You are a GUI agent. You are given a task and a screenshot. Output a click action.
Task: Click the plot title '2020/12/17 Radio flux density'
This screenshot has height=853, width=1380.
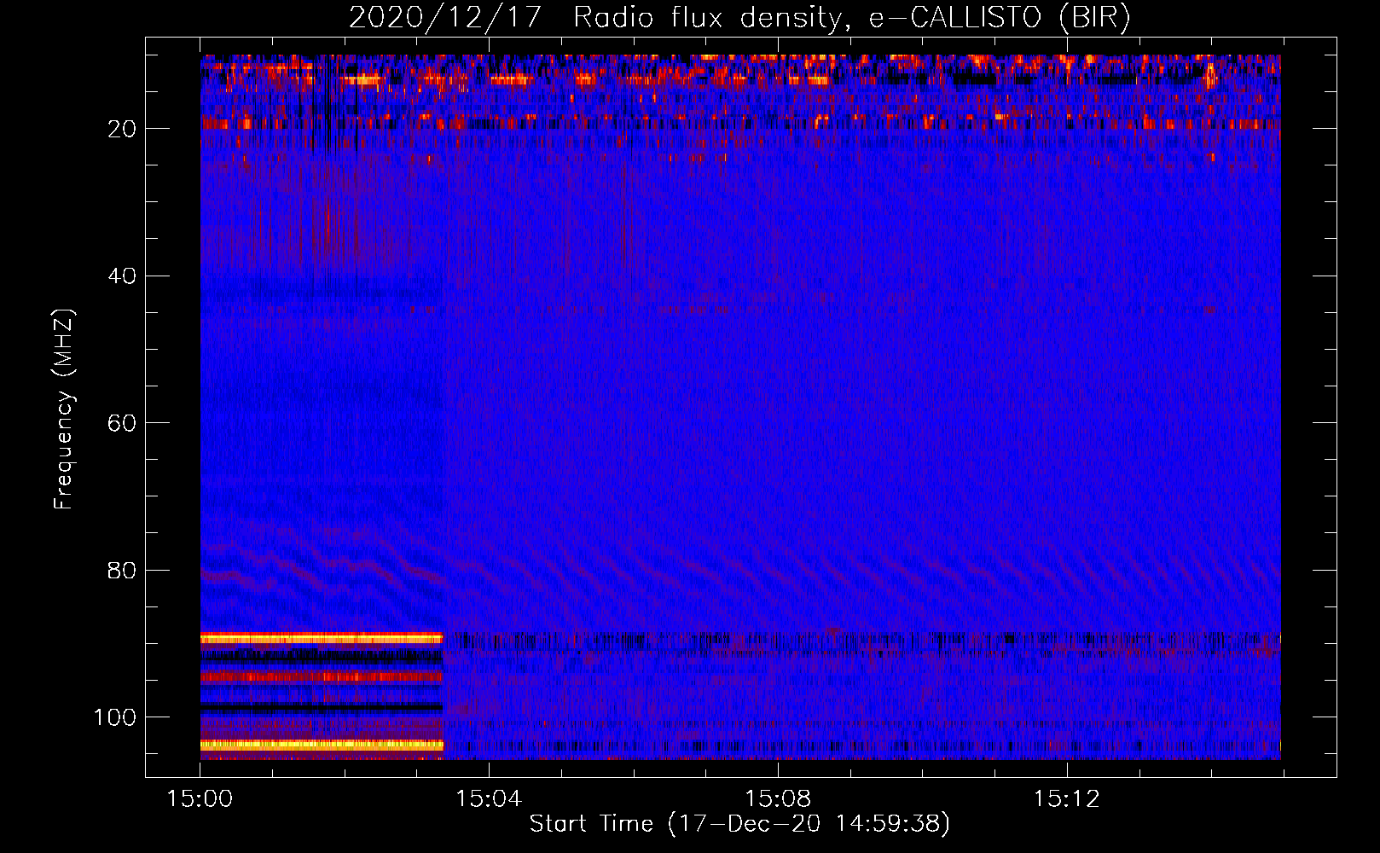point(739,18)
